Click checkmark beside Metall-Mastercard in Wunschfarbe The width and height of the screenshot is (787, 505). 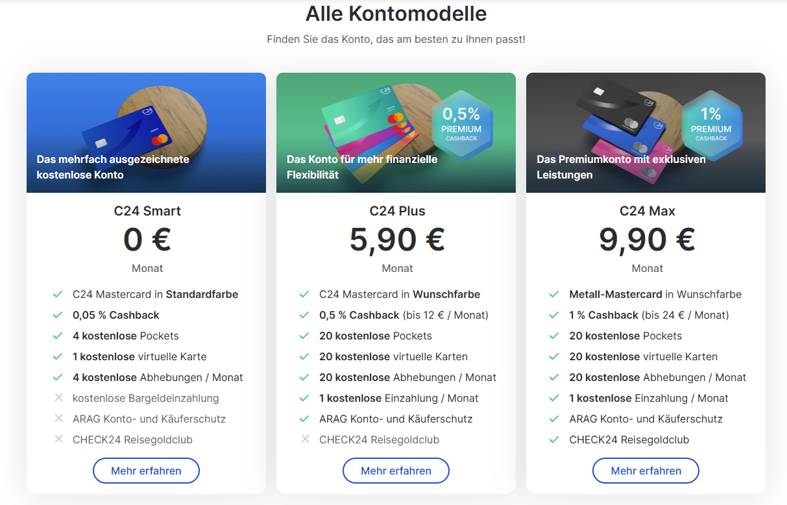(554, 294)
